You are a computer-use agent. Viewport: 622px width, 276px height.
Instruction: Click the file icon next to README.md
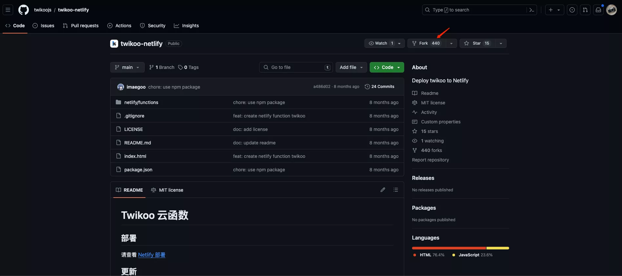coord(118,143)
